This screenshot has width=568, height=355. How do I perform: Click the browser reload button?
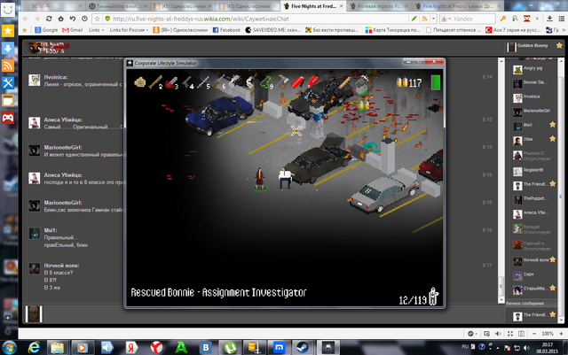click(x=49, y=19)
